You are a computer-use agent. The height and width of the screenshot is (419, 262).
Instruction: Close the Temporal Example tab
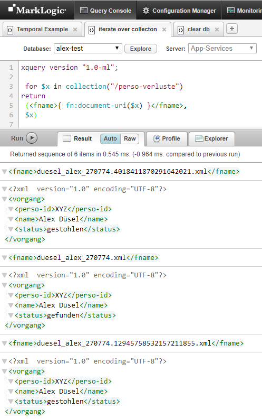(75, 30)
